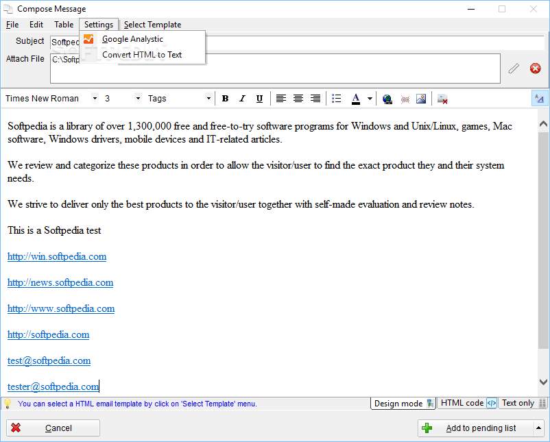Apply the font color A icon
Viewport: 550px width, 442px height.
(356, 99)
